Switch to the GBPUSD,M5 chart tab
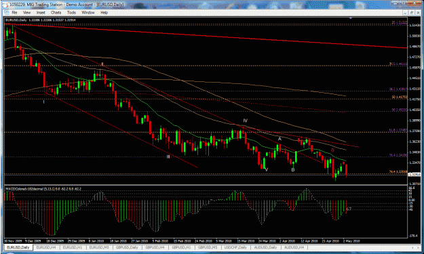The width and height of the screenshot is (424, 254). 208,247
